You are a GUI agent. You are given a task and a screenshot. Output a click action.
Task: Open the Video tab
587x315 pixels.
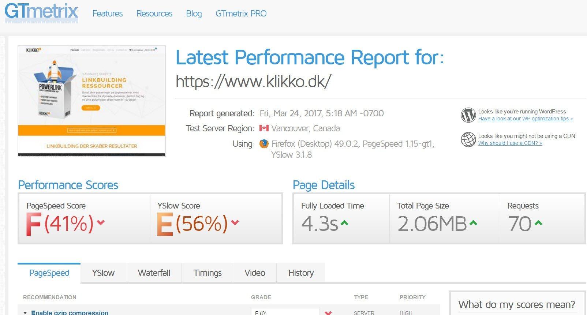[255, 273]
